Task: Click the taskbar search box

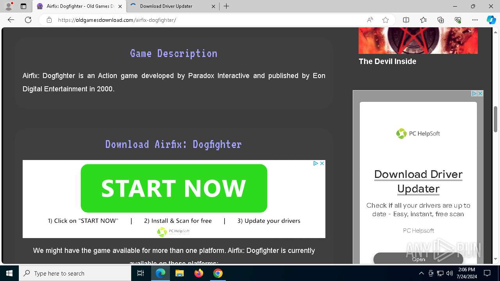Action: pos(75,273)
